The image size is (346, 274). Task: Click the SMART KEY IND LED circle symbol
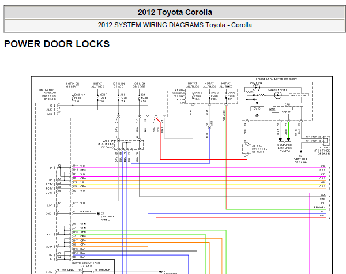tap(278, 95)
